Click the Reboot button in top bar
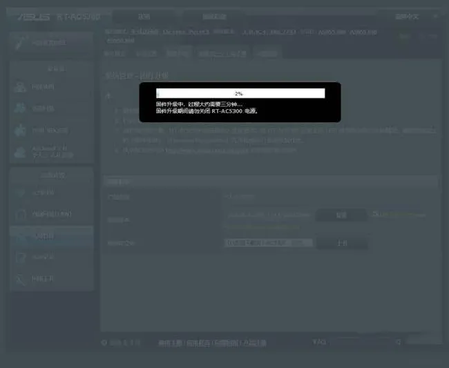The height and width of the screenshot is (368, 449). coord(214,17)
